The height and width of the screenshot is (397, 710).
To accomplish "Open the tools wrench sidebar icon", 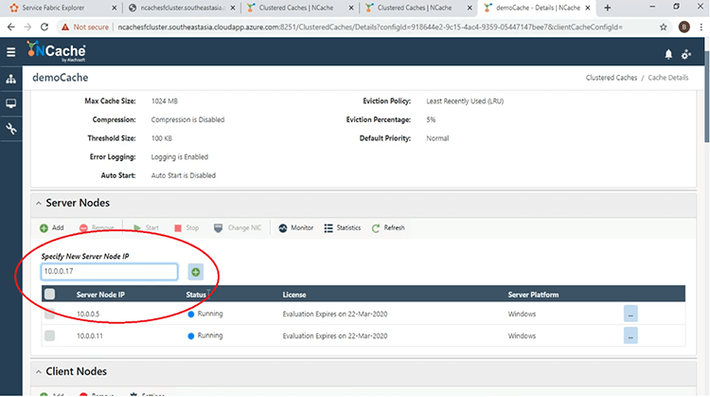I will point(10,129).
